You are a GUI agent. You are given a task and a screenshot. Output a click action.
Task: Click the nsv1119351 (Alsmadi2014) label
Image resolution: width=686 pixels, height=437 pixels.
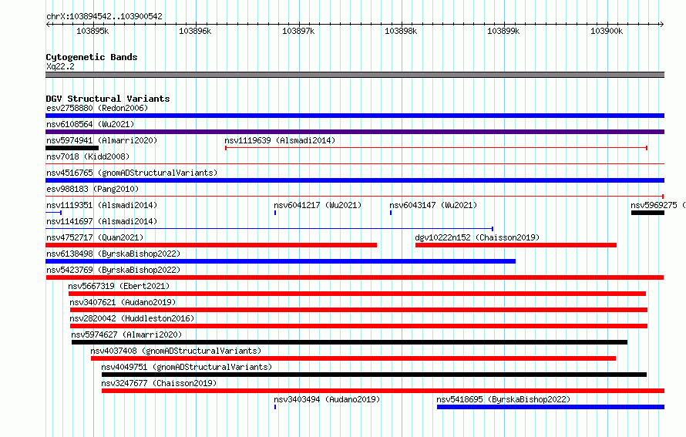[x=102, y=205]
